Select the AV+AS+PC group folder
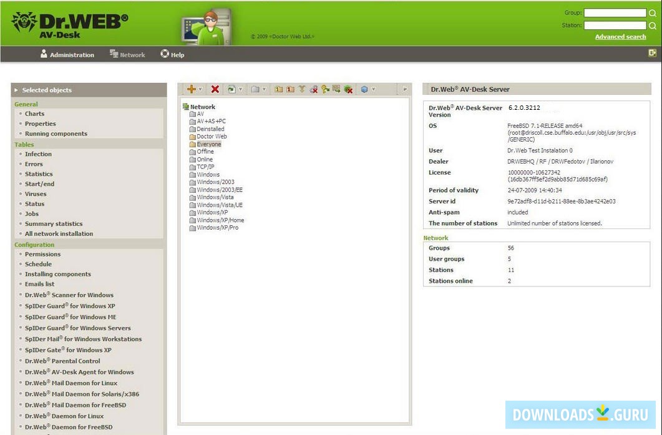 pyautogui.click(x=208, y=121)
